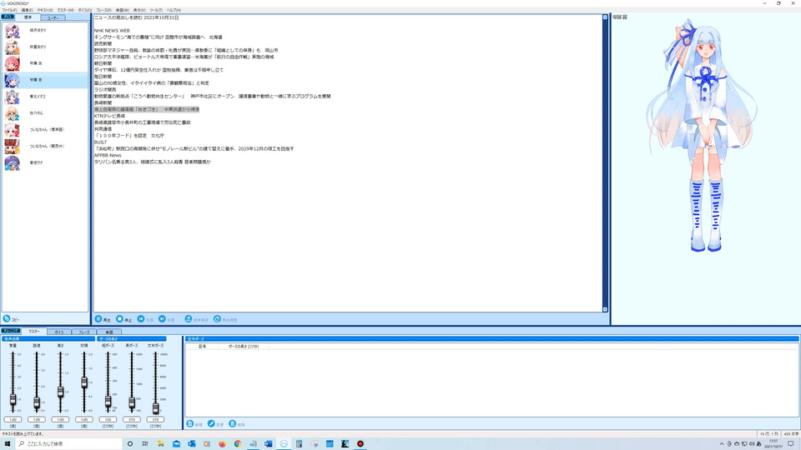Click the 音量 volume slider handle

pos(13,400)
